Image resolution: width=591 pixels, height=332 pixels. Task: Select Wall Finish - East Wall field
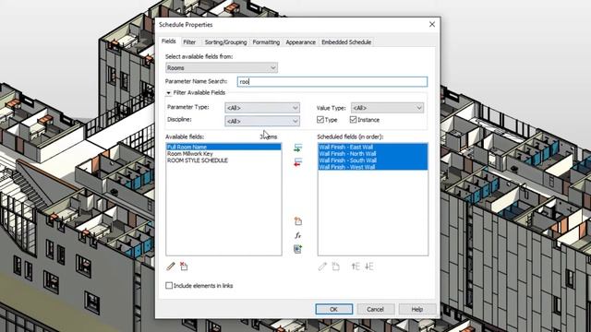tap(373, 147)
